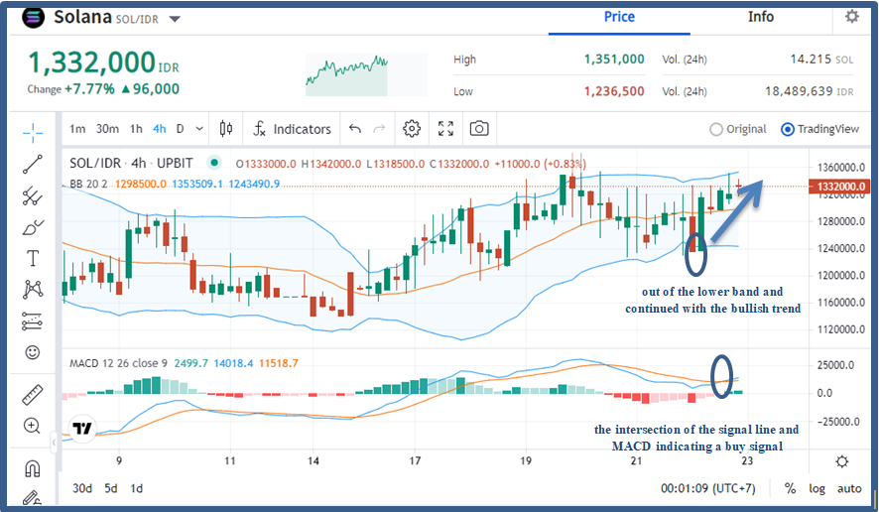This screenshot has height=512, width=879.
Task: Select the TradingView chart radio button
Action: point(787,130)
